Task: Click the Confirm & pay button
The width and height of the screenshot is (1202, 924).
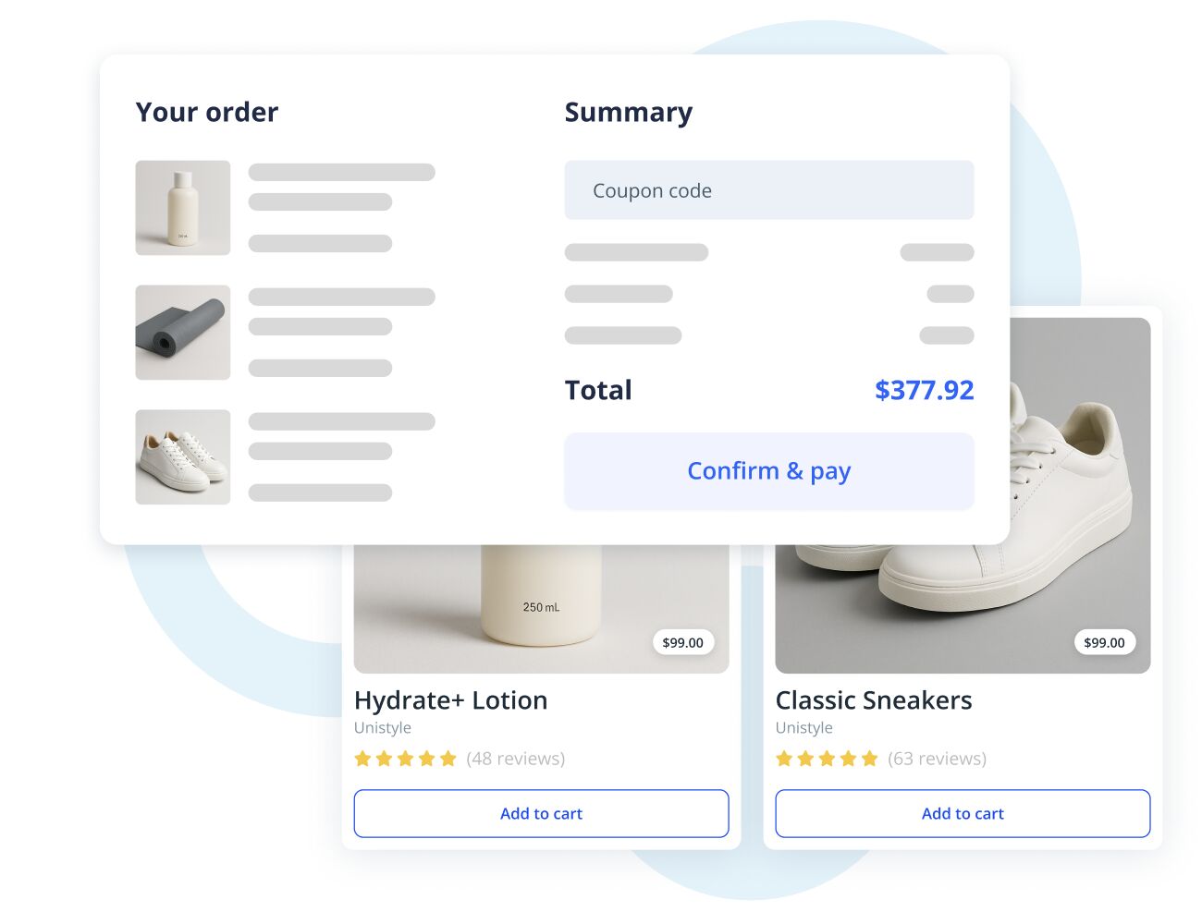Action: pyautogui.click(x=768, y=471)
